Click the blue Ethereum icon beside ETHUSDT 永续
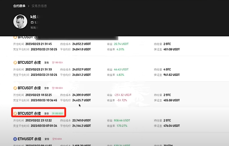Screen dimensions: 229x146 [15, 139]
